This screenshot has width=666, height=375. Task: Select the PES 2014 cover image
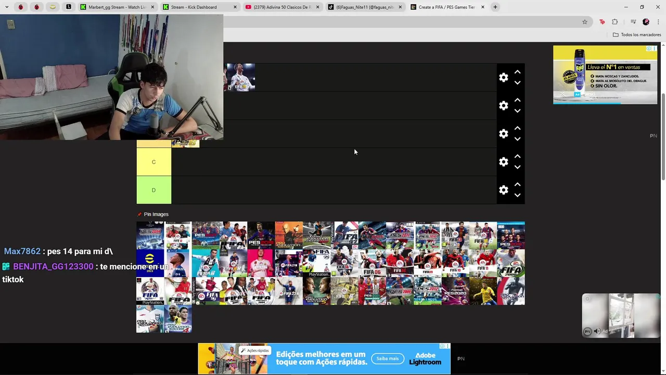point(150,235)
